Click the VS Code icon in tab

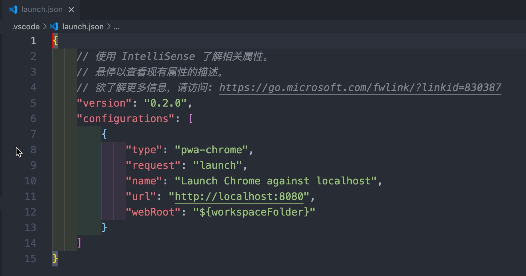13,10
